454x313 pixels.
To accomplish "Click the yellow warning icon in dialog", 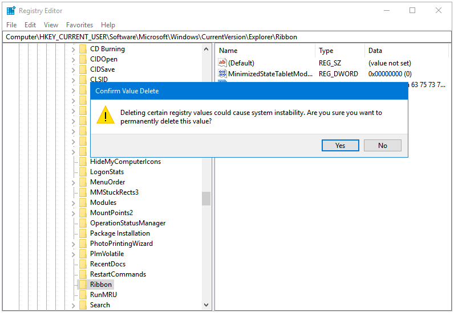I will pyautogui.click(x=106, y=115).
